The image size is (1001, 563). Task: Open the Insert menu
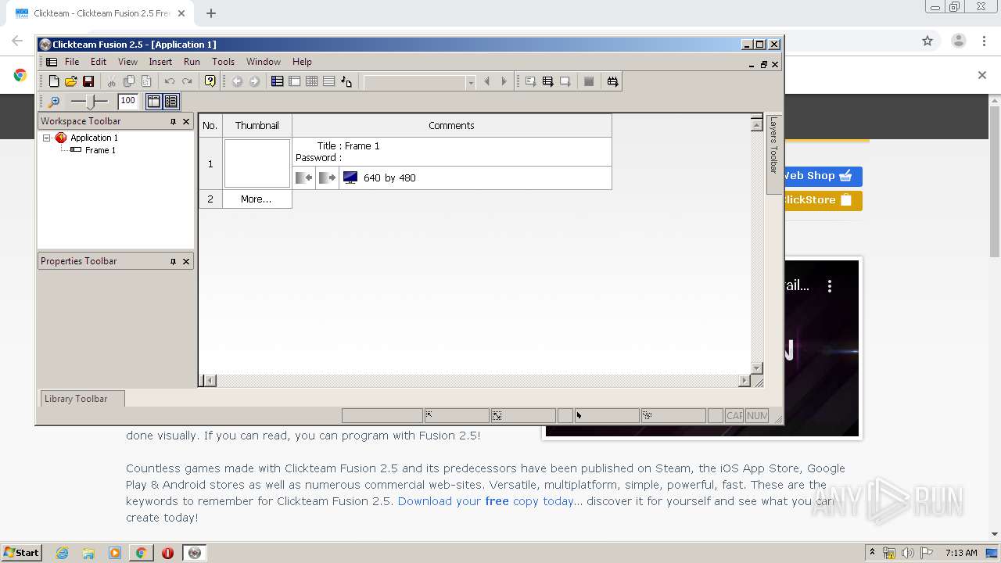click(x=160, y=62)
